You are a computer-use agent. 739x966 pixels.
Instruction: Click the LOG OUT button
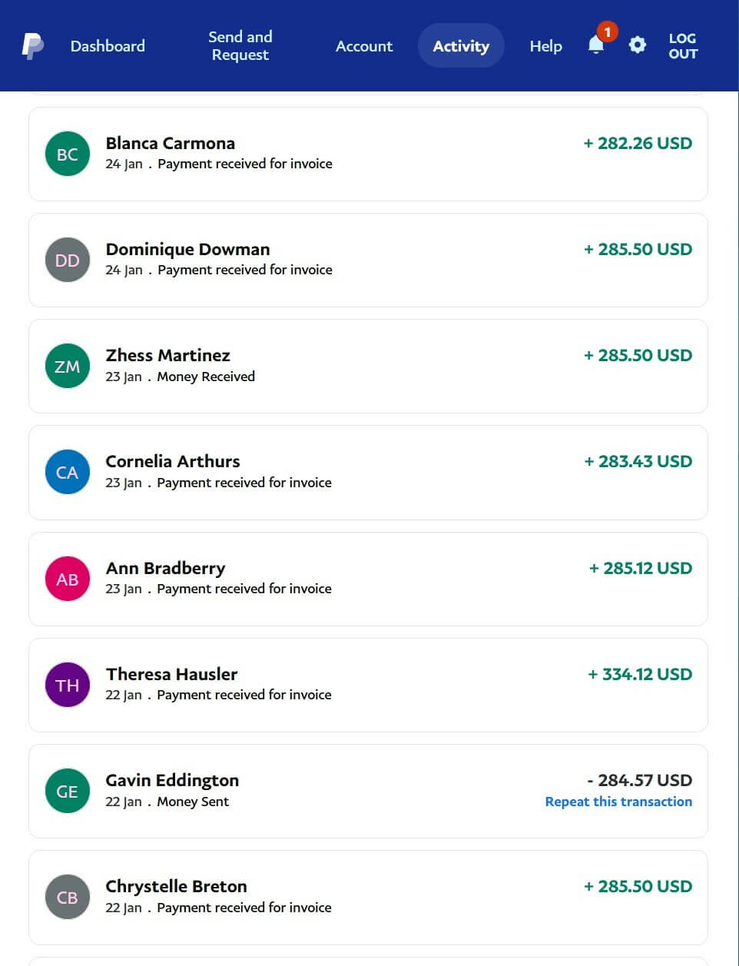pos(682,46)
